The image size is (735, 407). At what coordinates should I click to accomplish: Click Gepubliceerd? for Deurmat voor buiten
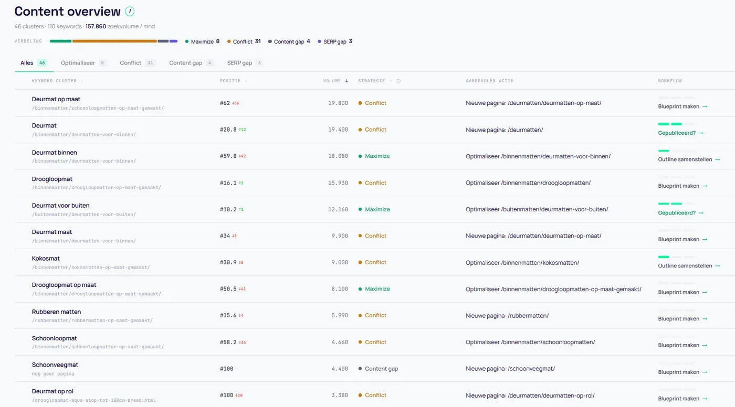point(681,213)
